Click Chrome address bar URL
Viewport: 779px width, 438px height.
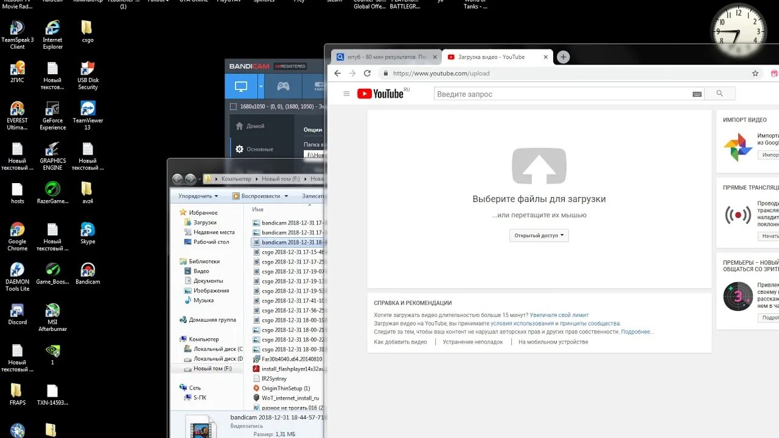[x=441, y=73]
